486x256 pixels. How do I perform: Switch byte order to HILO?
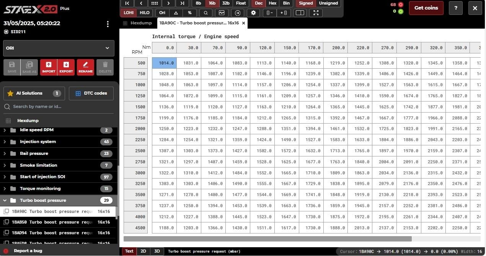pyautogui.click(x=145, y=13)
